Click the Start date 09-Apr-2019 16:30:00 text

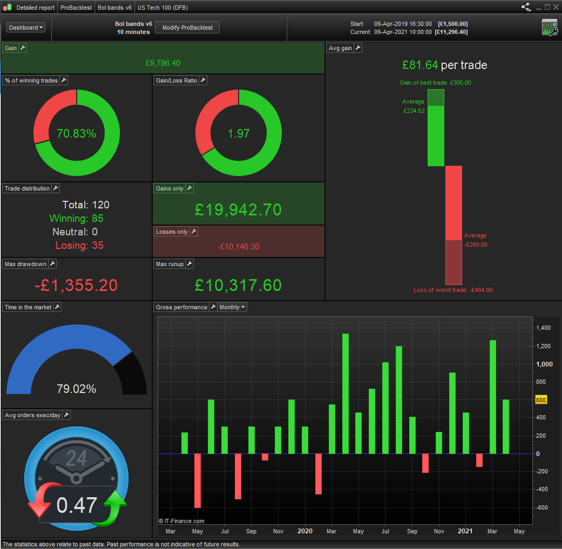click(x=403, y=24)
